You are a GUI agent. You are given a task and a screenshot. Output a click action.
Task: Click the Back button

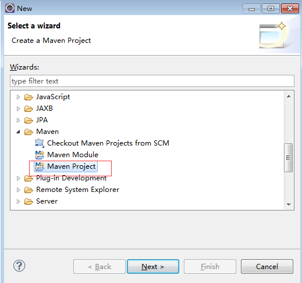[100, 267]
